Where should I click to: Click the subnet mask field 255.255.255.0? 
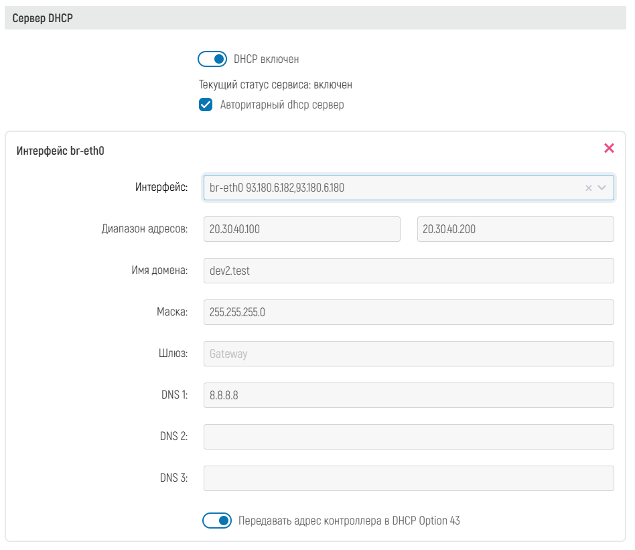click(x=409, y=312)
